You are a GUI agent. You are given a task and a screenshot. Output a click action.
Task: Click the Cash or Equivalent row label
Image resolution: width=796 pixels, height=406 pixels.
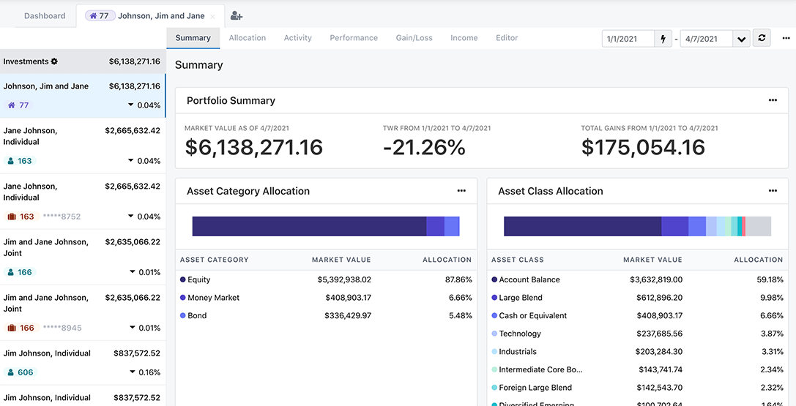pos(532,316)
